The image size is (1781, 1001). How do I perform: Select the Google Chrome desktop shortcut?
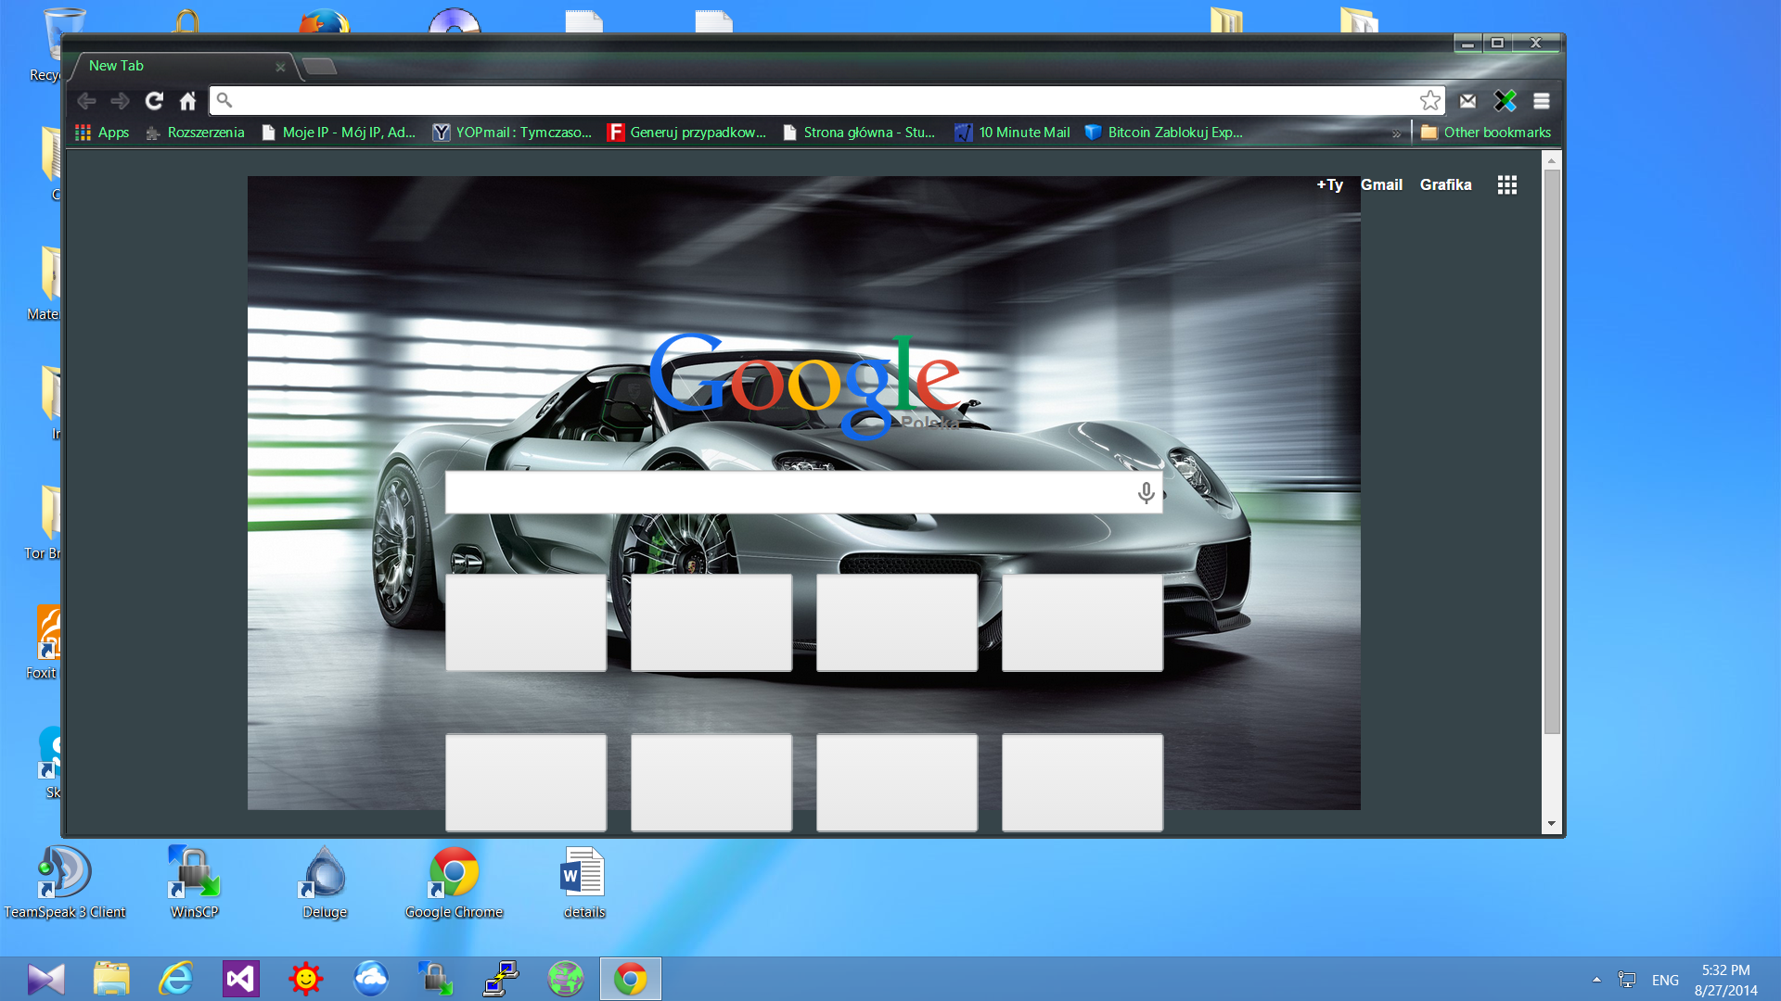(455, 881)
